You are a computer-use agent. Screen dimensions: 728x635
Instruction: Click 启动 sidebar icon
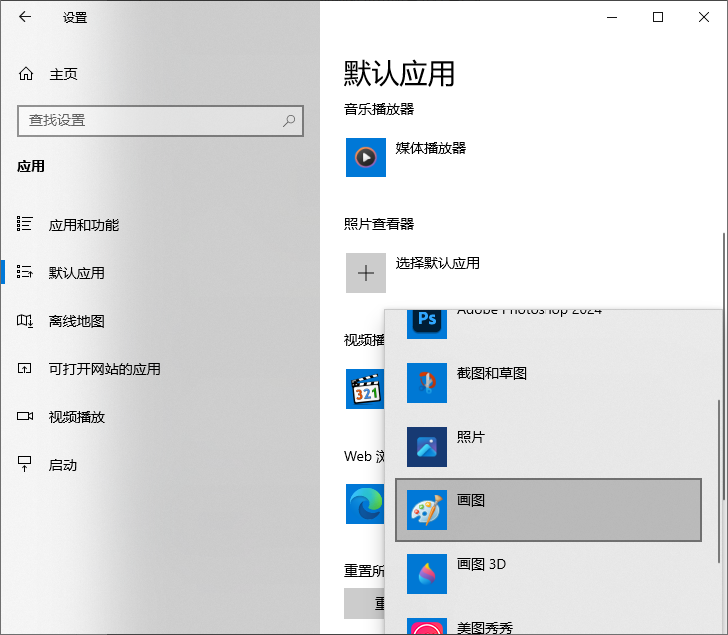[25, 463]
